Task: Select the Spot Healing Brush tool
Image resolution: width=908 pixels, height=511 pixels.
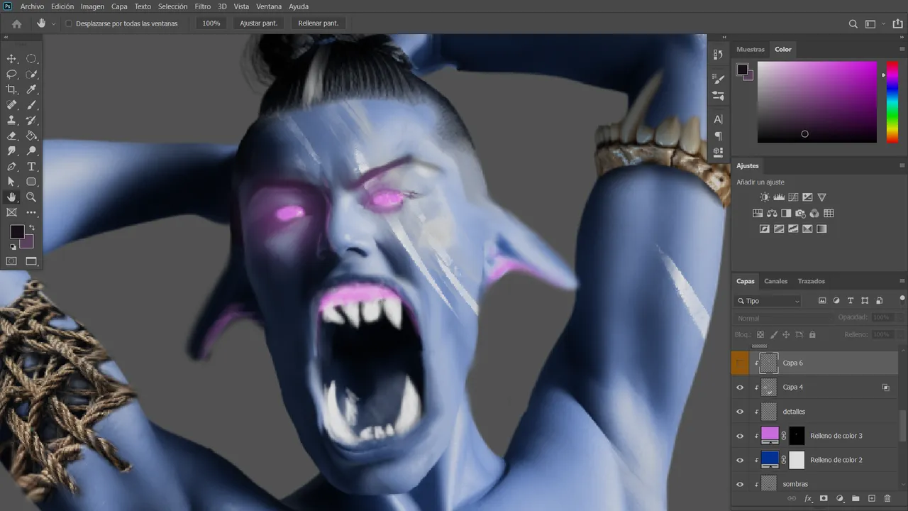Action: (11, 105)
